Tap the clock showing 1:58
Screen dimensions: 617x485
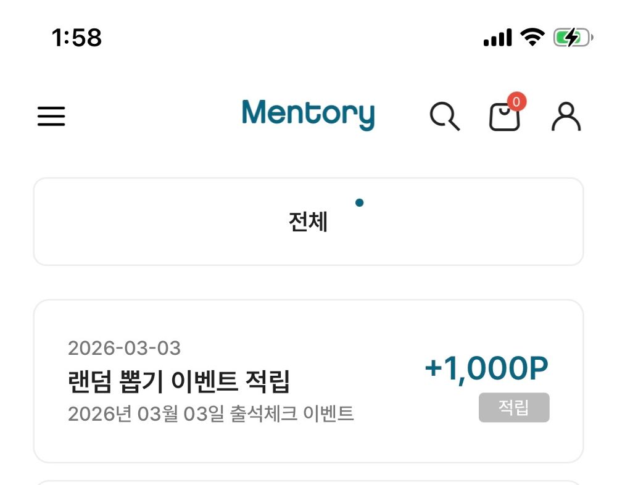75,38
